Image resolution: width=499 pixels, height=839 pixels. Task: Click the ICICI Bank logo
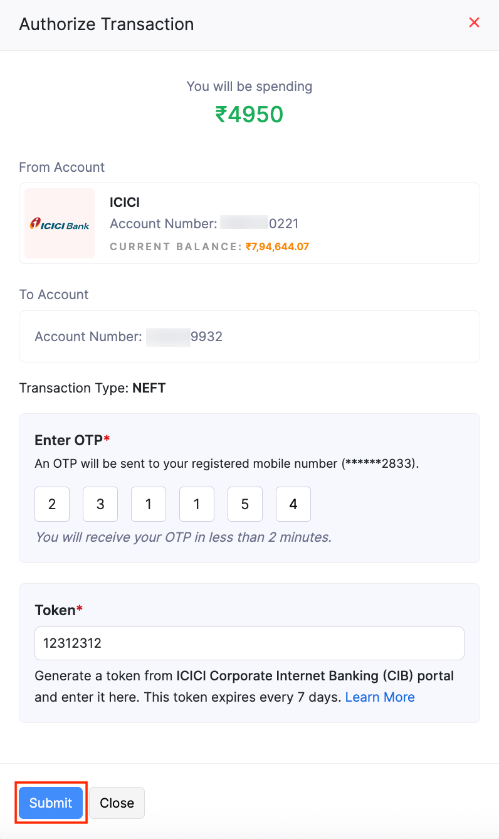click(59, 223)
